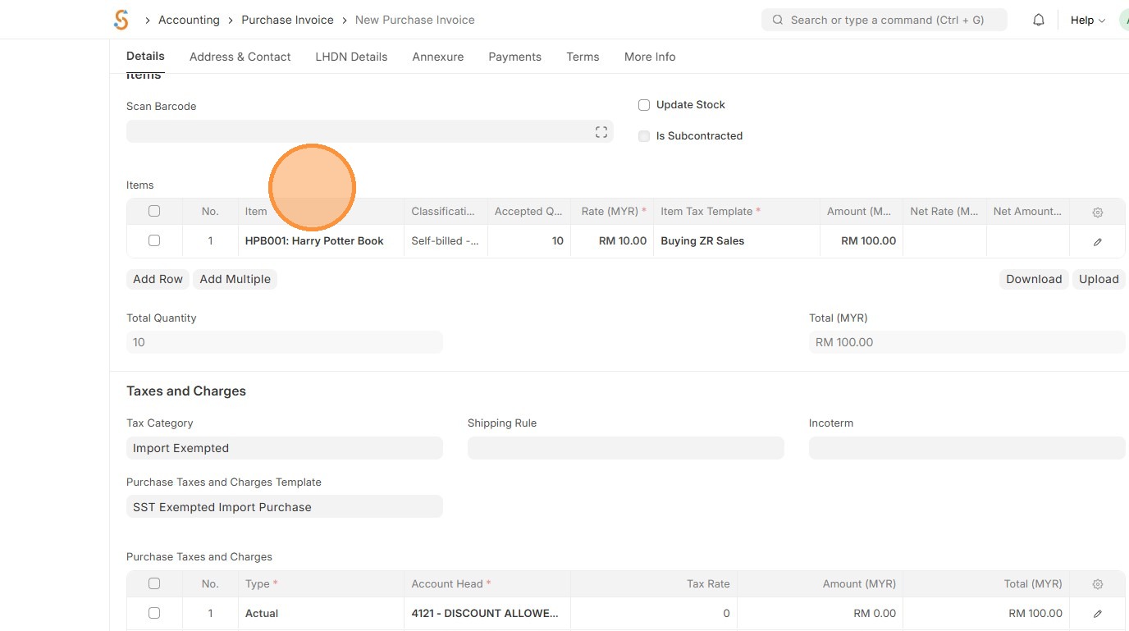Screen dimensions: 1129x631
Task: Expand the Help dropdown menu
Action: click(1088, 20)
